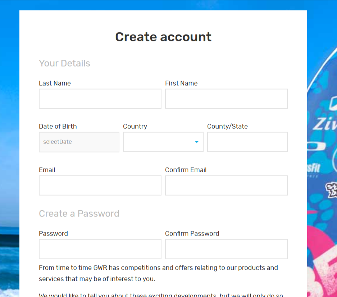This screenshot has width=337, height=297.
Task: Click the Last Name input field
Action: point(100,99)
